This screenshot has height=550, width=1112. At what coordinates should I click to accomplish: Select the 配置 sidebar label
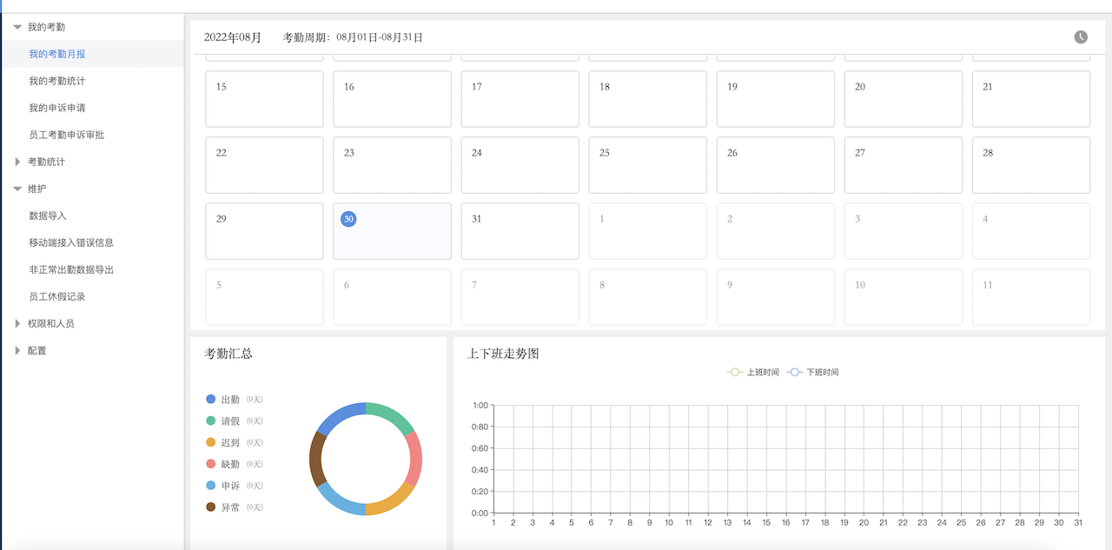point(36,350)
